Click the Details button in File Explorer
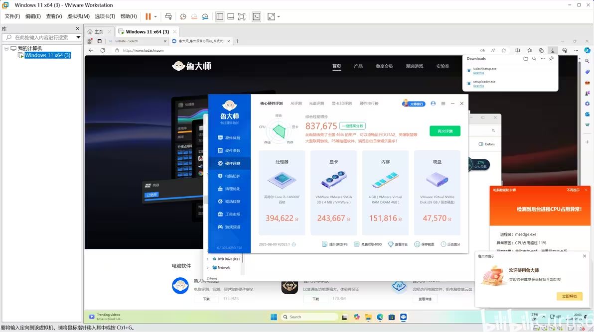The image size is (594, 332). [x=487, y=144]
